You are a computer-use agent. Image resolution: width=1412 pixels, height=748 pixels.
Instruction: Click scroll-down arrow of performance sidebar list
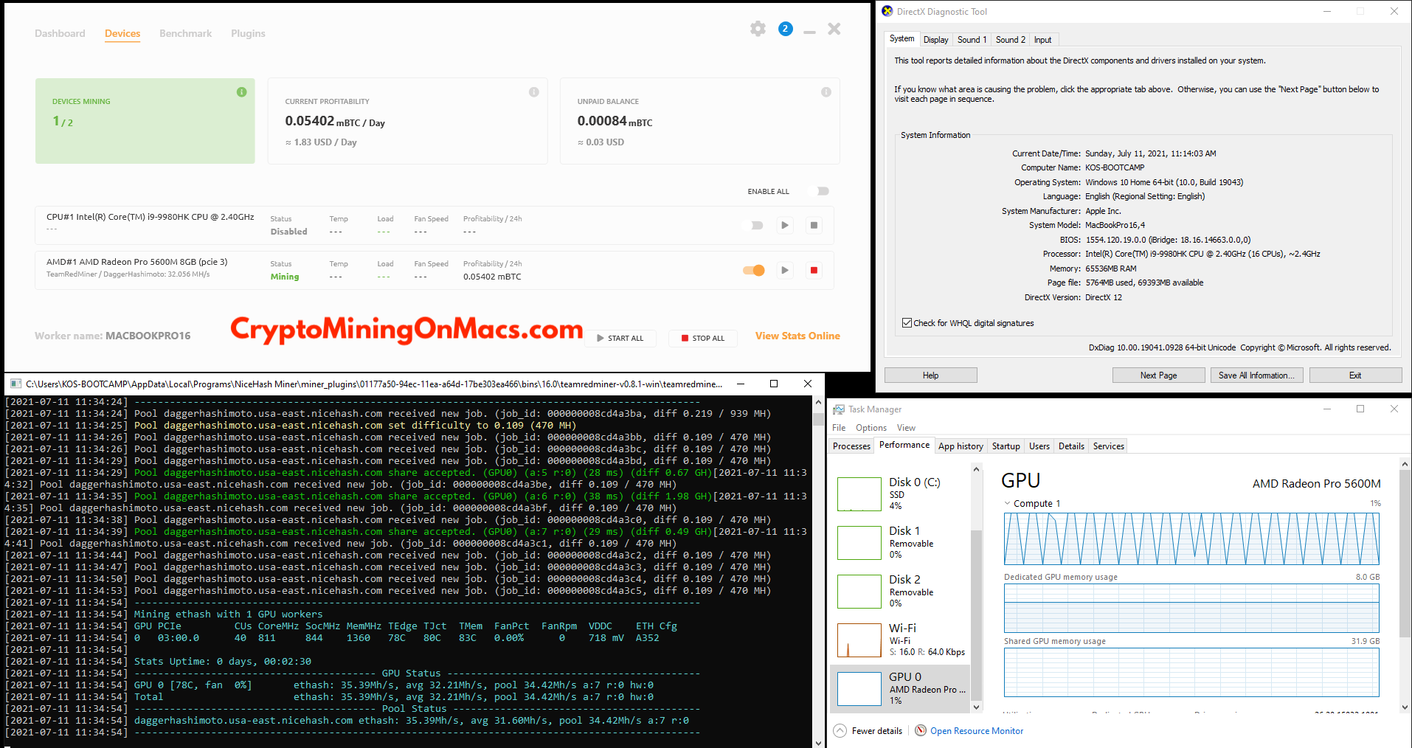click(976, 707)
